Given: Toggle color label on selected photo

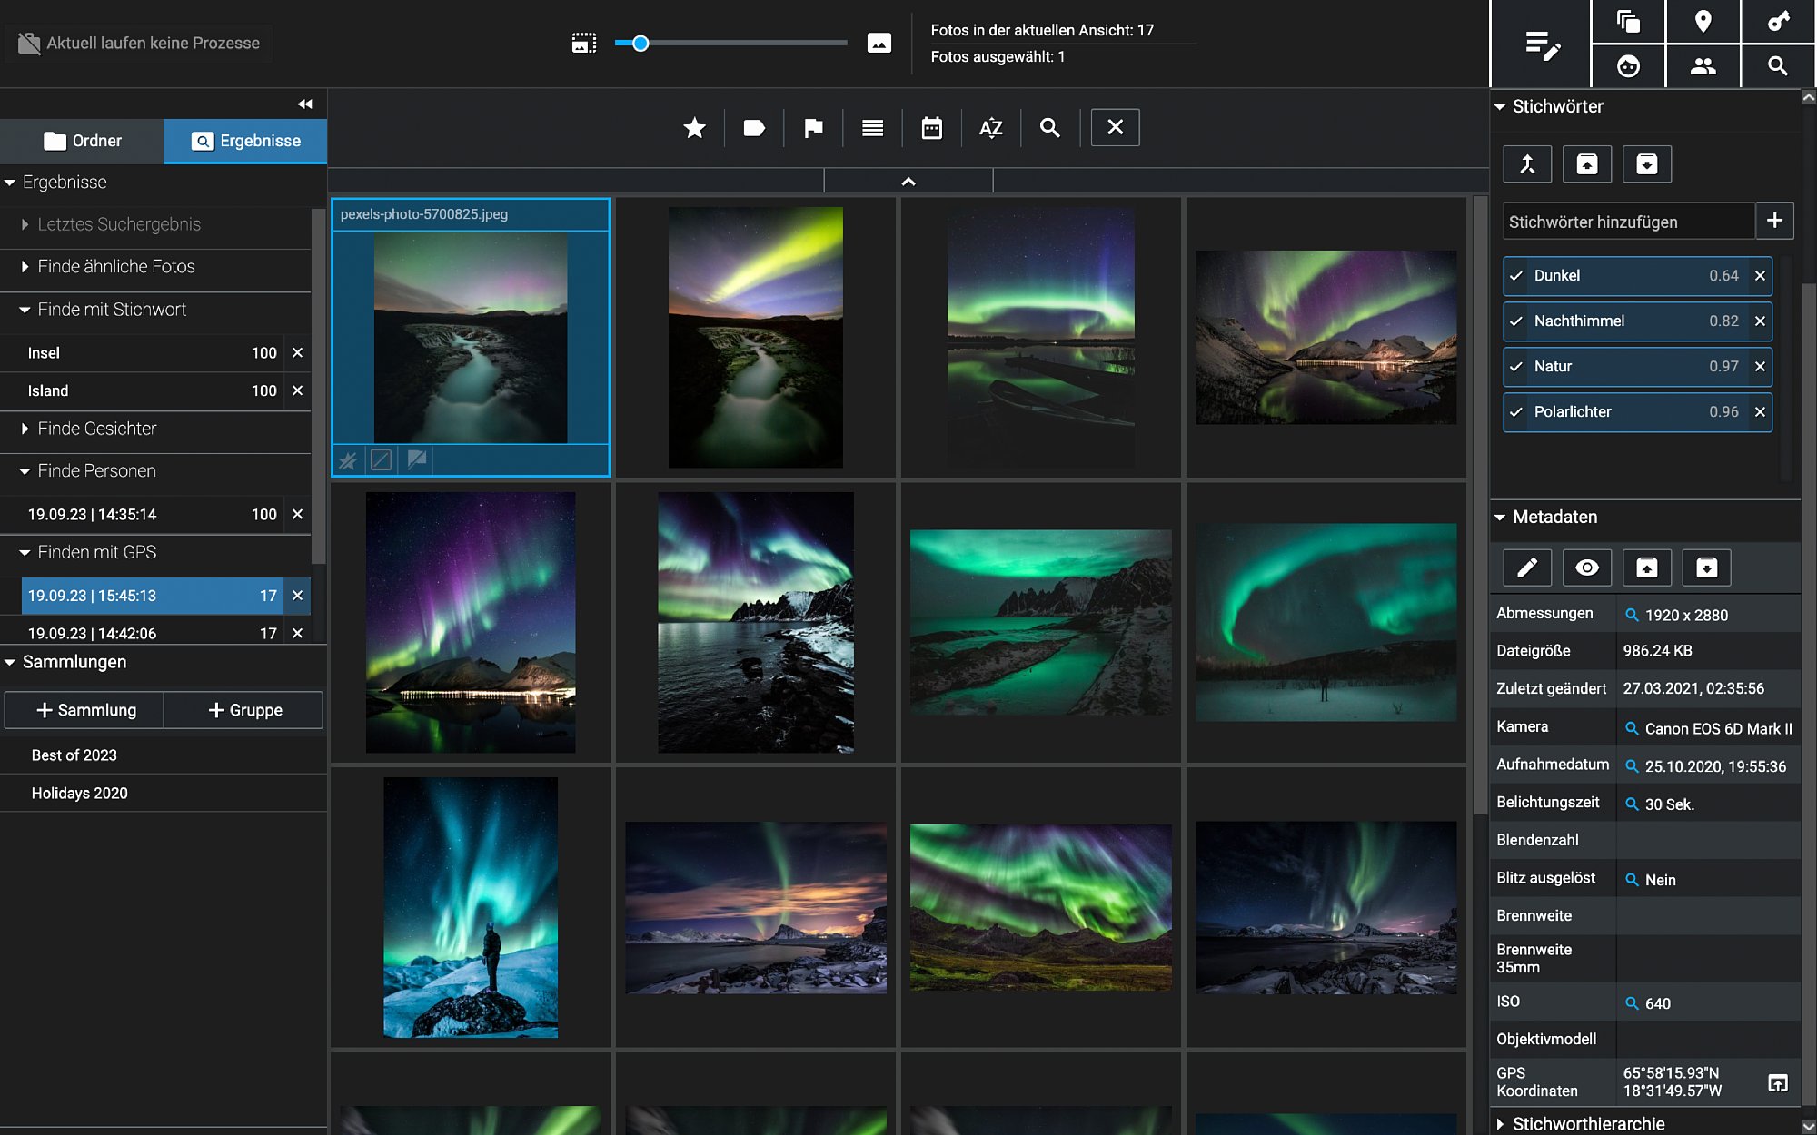Looking at the screenshot, I should pos(382,460).
